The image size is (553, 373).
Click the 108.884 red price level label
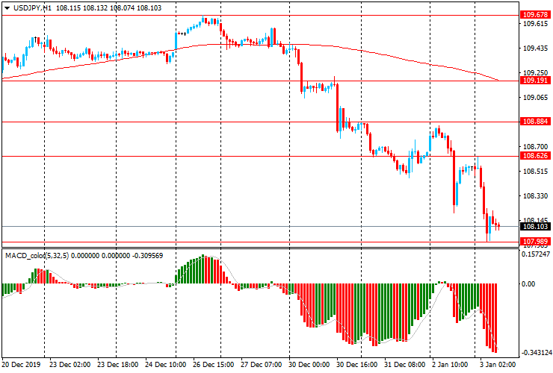pyautogui.click(x=534, y=122)
